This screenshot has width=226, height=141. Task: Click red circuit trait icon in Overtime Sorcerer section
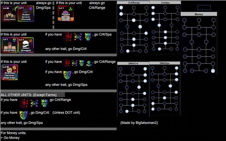click(x=67, y=63)
